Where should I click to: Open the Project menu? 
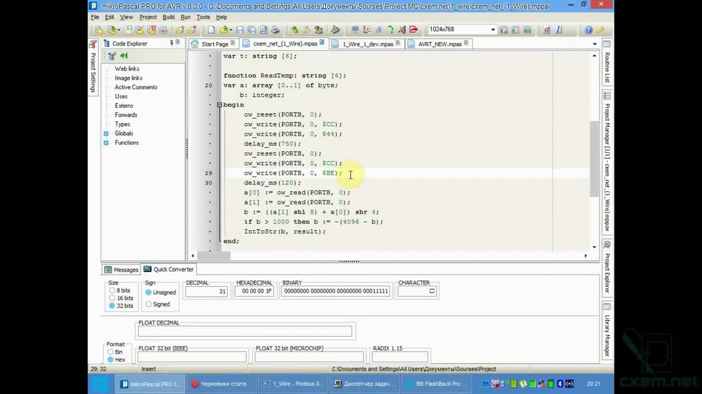click(x=148, y=17)
